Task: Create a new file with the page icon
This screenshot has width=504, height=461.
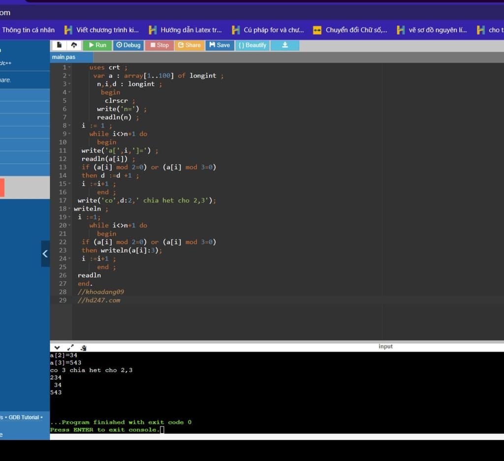Action: [59, 45]
